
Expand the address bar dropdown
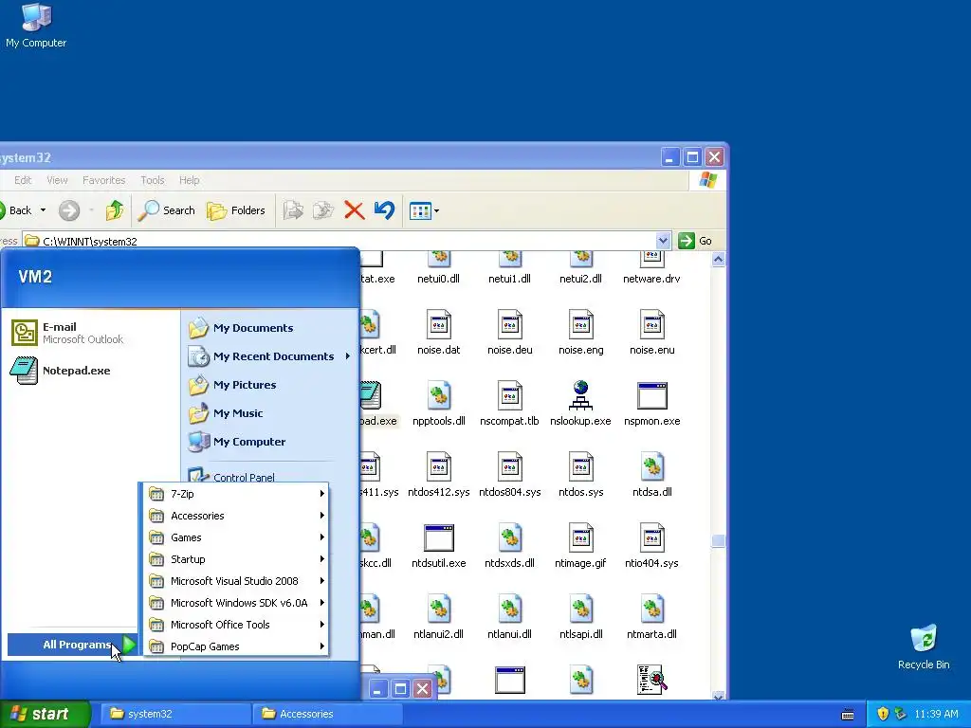pyautogui.click(x=663, y=240)
